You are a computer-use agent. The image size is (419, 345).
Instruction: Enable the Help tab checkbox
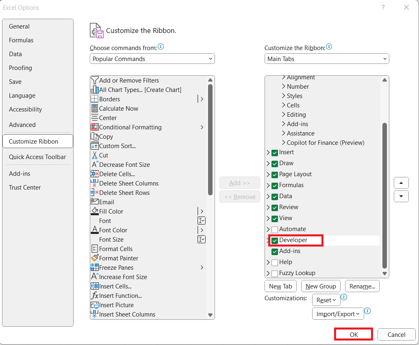(274, 262)
